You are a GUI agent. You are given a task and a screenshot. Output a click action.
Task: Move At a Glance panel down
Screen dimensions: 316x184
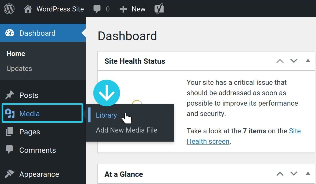[x=294, y=174]
